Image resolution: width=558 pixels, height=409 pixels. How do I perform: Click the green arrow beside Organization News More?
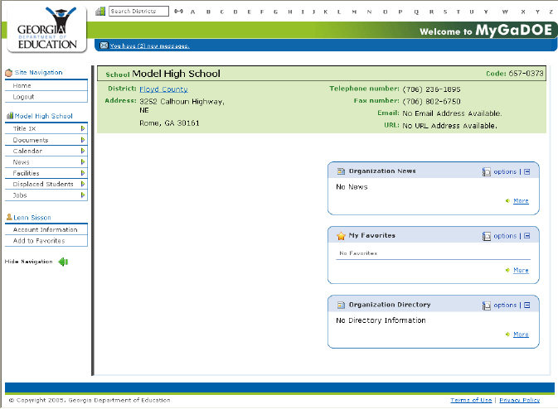click(x=507, y=200)
